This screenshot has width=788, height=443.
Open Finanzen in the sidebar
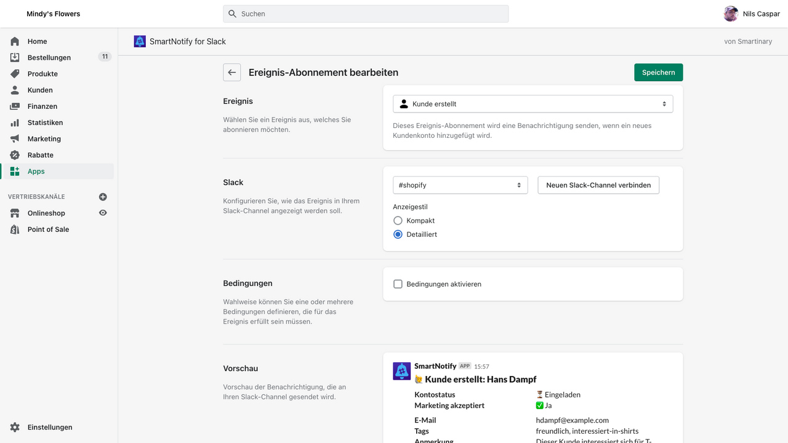[42, 106]
